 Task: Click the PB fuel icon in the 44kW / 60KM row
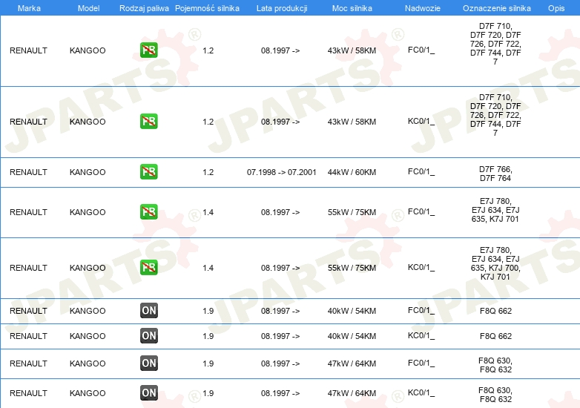pos(148,172)
